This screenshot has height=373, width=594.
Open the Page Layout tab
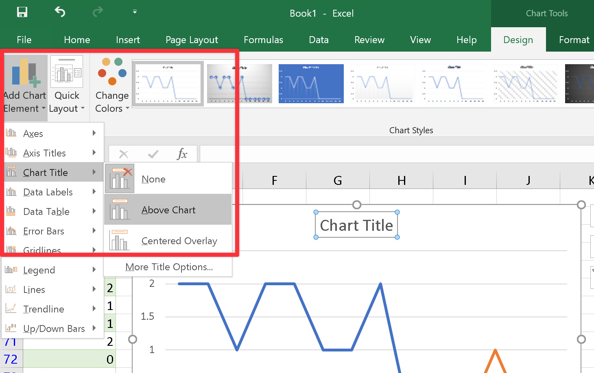tap(192, 40)
